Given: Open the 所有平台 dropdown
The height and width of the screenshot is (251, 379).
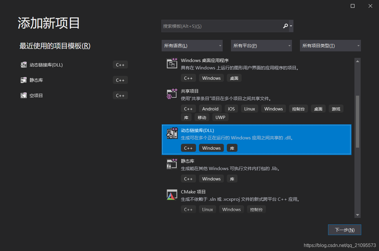Looking at the screenshot, I should 261,45.
